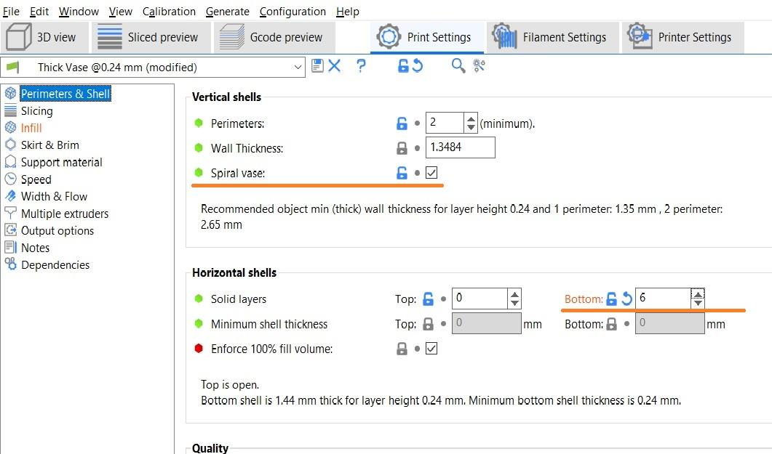Reset settings with toolbar undo arrow
This screenshot has width=772, height=454.
tap(418, 66)
